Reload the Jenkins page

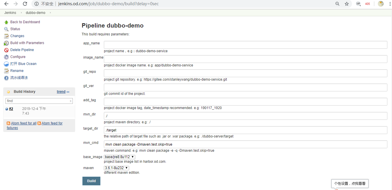[25, 4]
